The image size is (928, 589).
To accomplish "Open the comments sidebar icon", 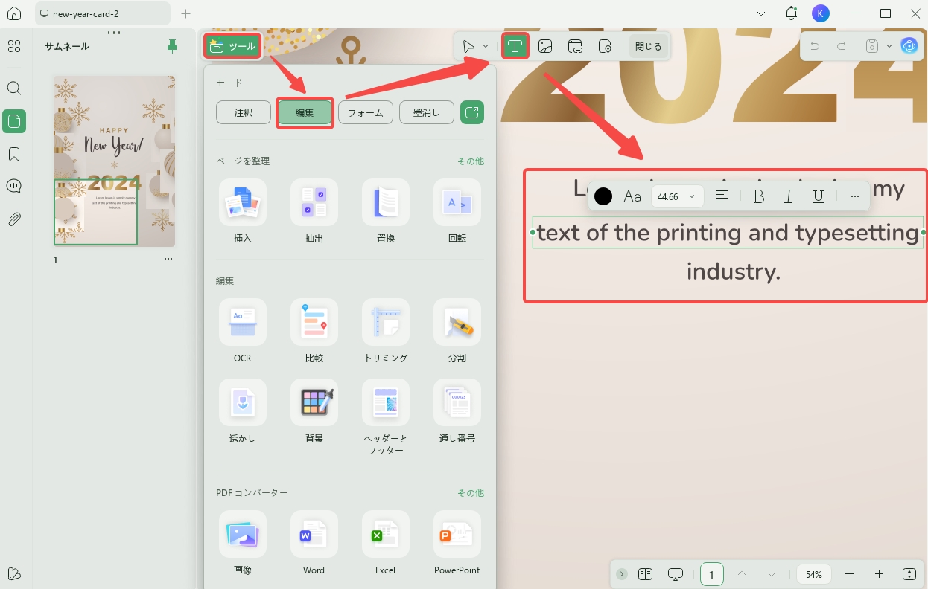I will point(14,186).
